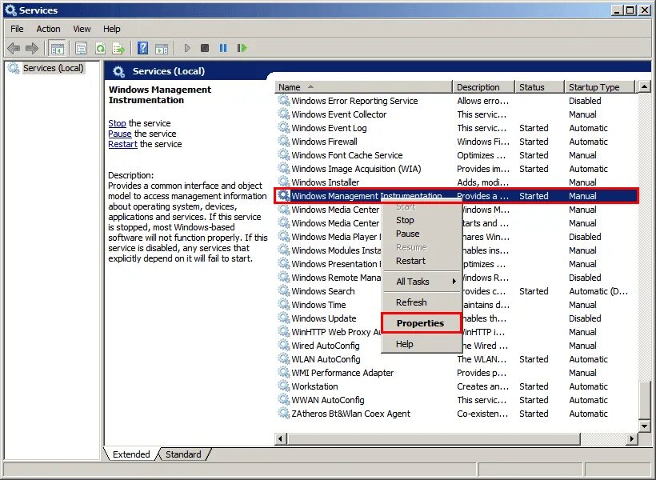Export the service list via Export List icon
The image size is (656, 480).
tap(119, 48)
